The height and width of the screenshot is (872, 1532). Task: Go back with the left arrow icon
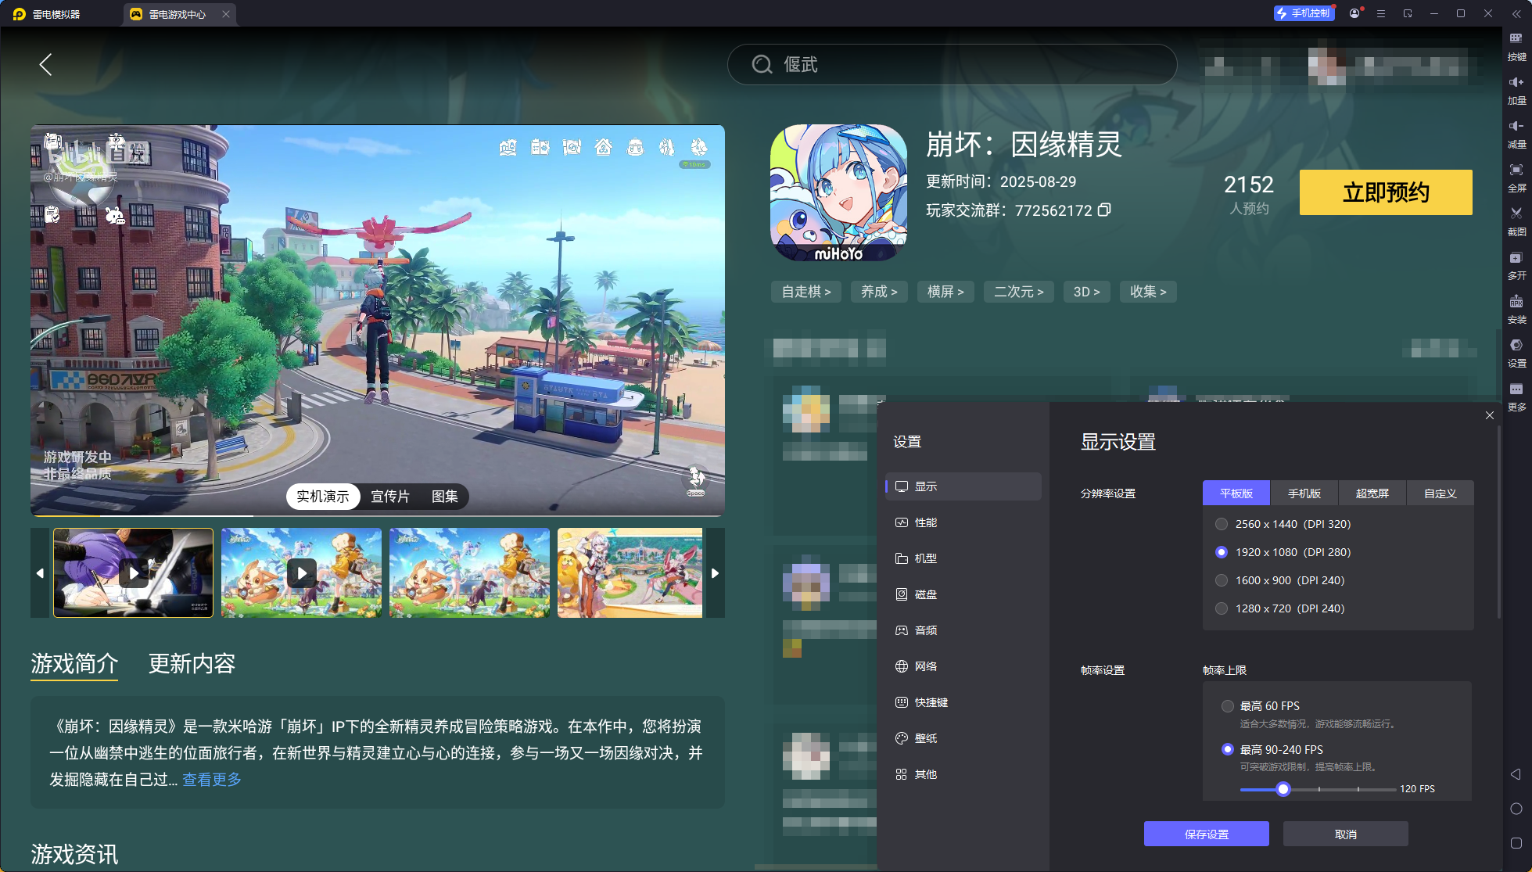(x=45, y=64)
